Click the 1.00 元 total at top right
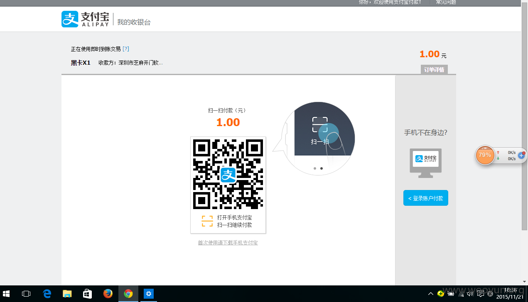Image resolution: width=528 pixels, height=302 pixels. 433,54
